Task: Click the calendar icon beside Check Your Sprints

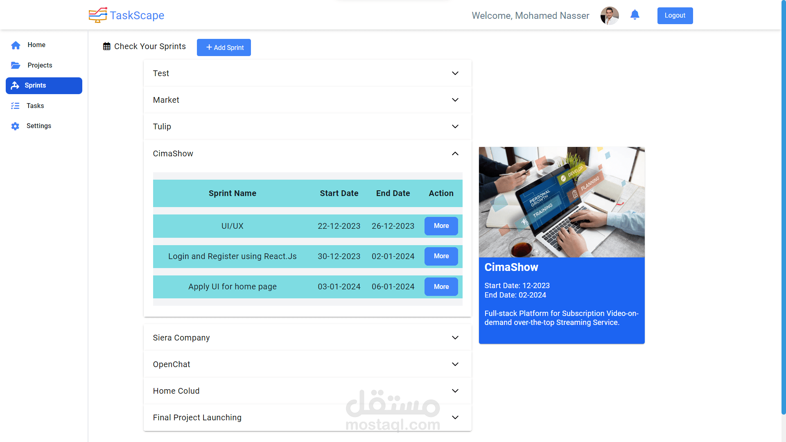Action: 107,46
